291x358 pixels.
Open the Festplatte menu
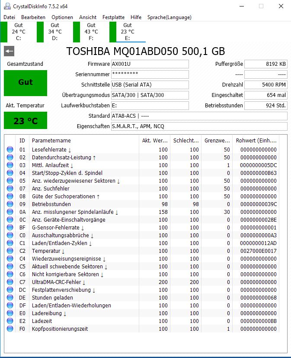point(114,17)
